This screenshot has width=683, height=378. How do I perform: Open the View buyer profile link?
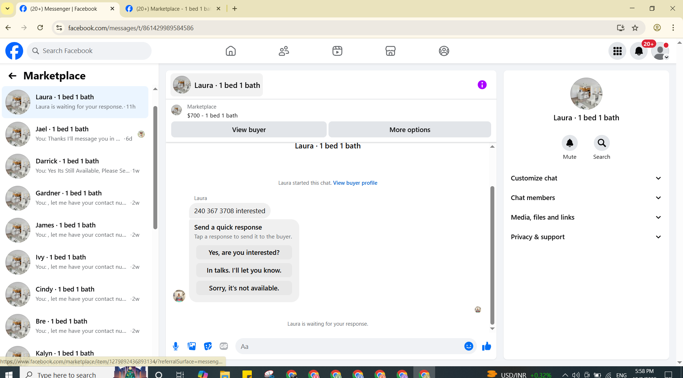(x=355, y=183)
